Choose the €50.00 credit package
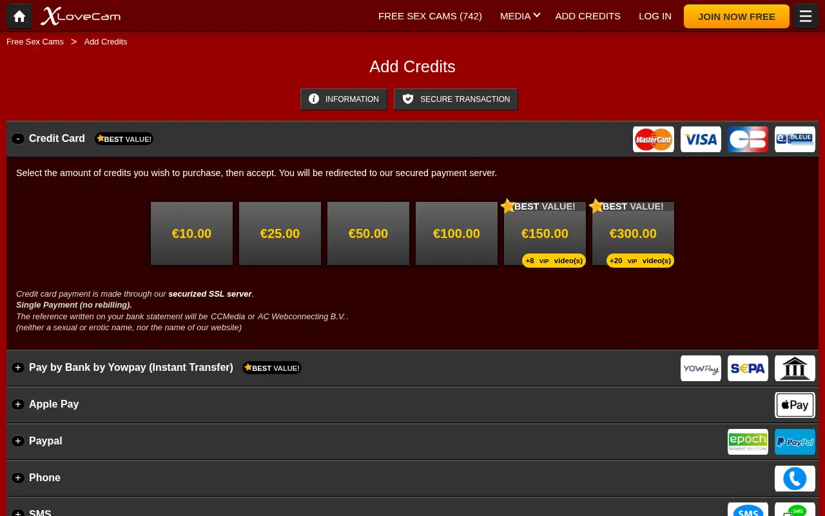Viewport: 825px width, 516px height. coord(368,233)
